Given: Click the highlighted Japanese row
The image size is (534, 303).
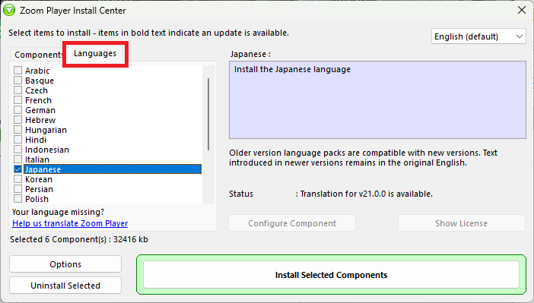Looking at the screenshot, I should click(113, 169).
